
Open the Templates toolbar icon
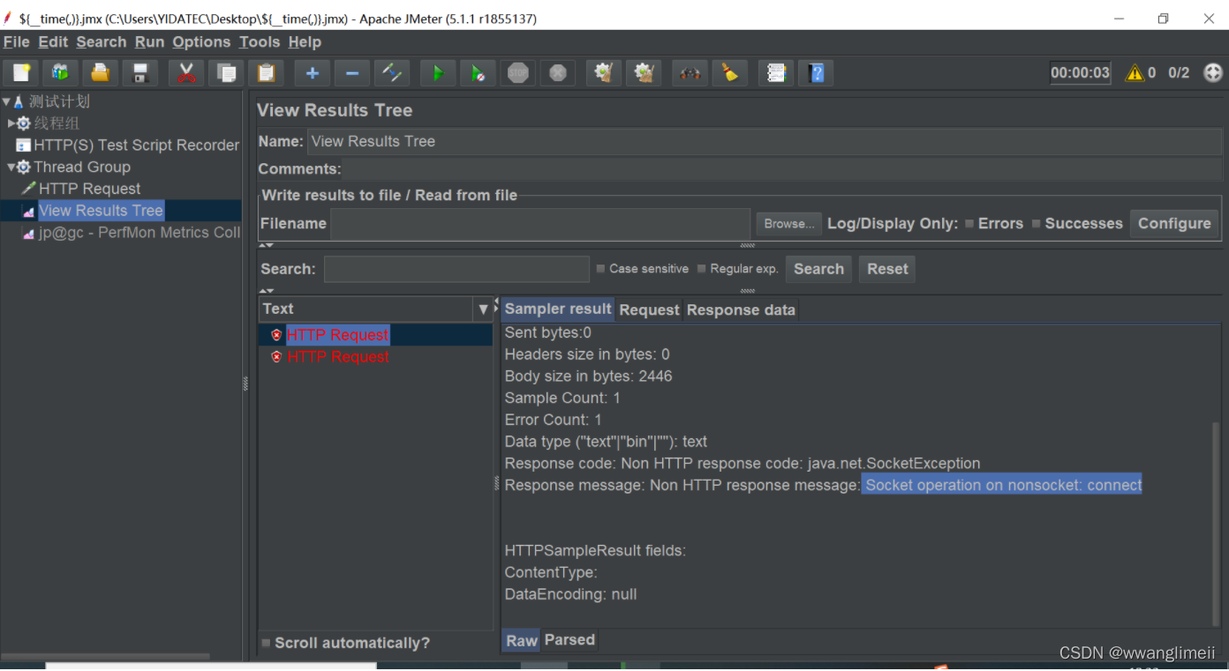(61, 73)
